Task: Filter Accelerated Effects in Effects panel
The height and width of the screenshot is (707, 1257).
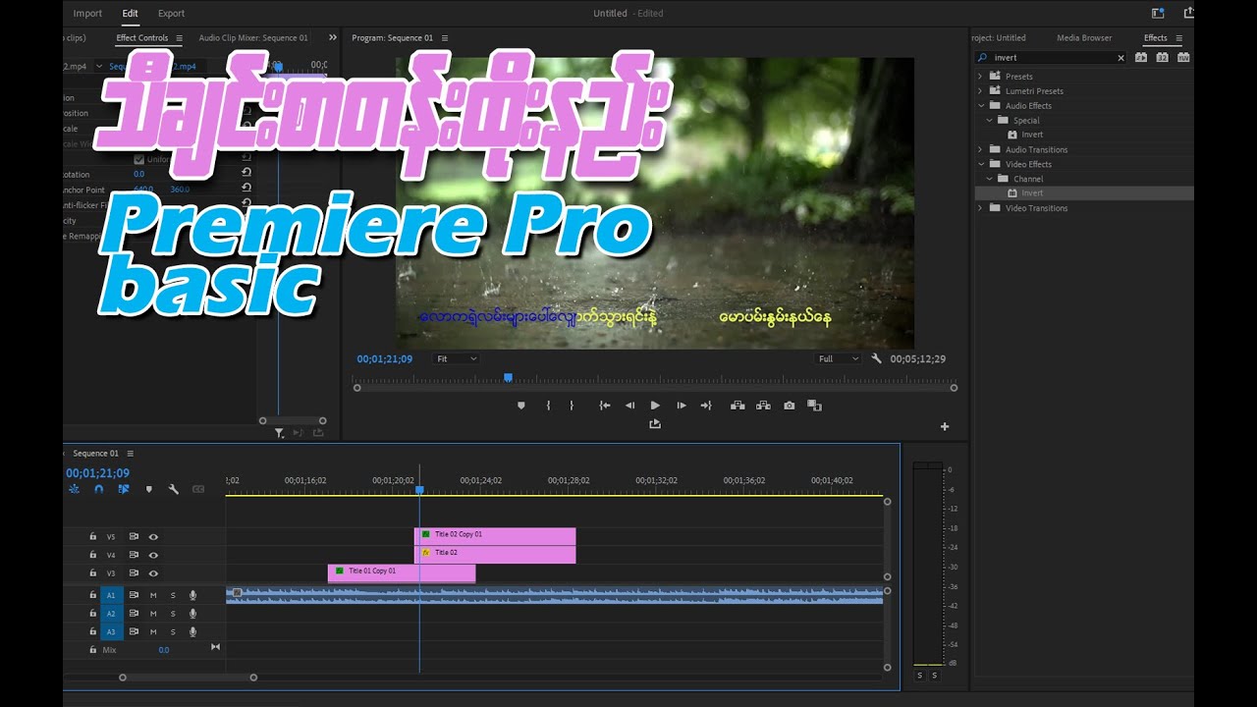Action: (x=1141, y=58)
